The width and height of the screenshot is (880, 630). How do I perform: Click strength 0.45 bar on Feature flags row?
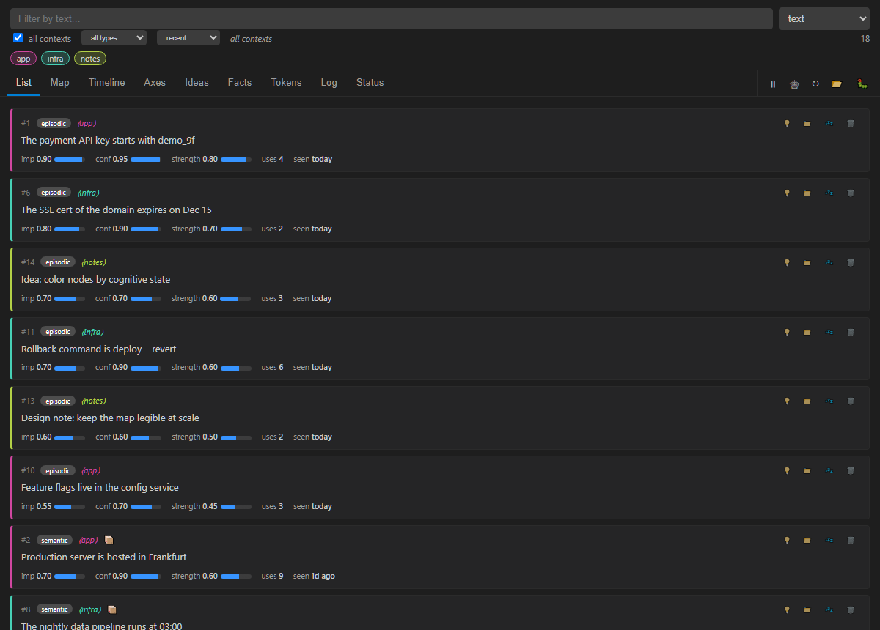[236, 506]
